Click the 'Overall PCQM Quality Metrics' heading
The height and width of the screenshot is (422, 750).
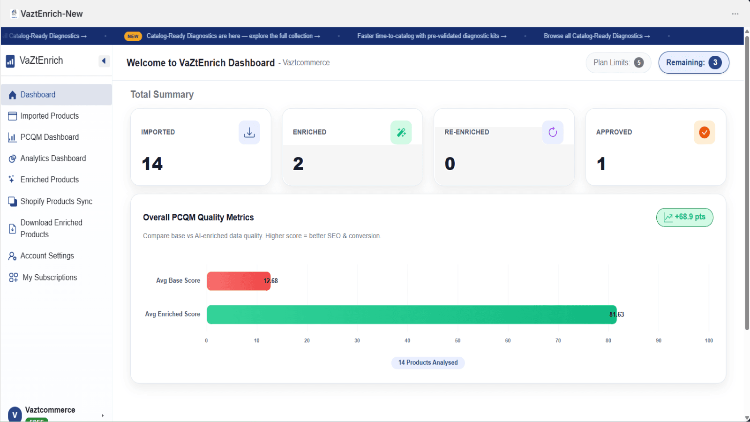point(198,218)
